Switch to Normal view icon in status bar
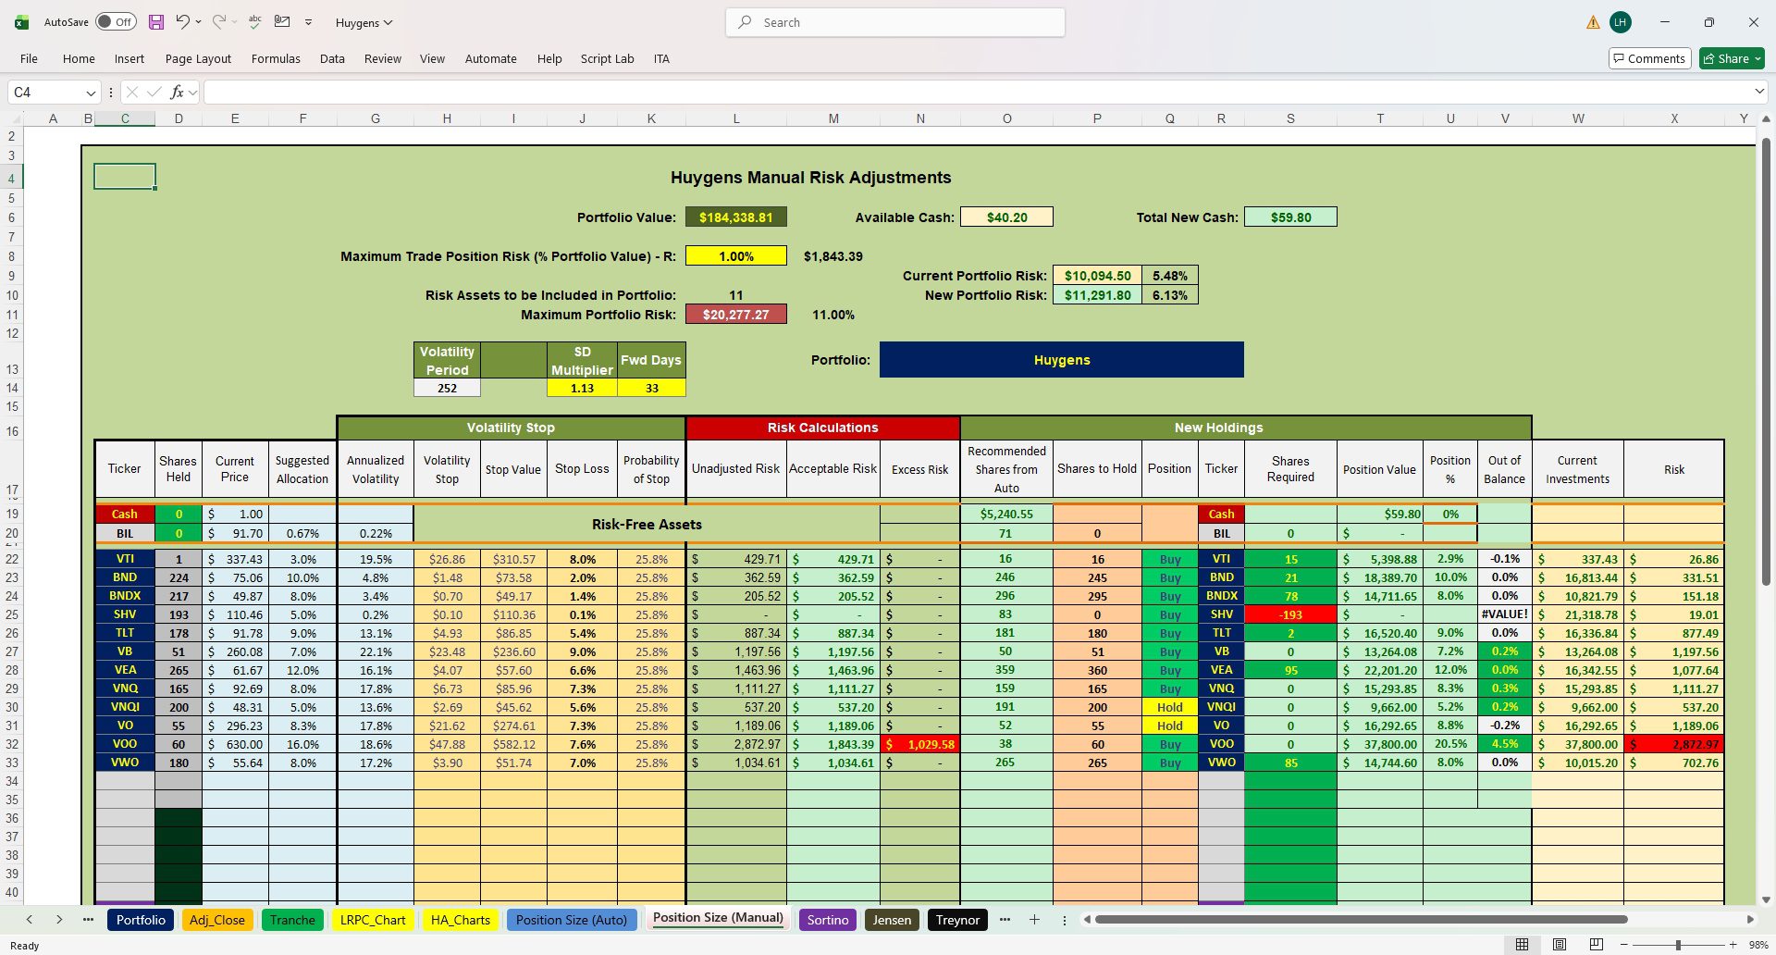Viewport: 1776px width, 955px height. pos(1523,945)
